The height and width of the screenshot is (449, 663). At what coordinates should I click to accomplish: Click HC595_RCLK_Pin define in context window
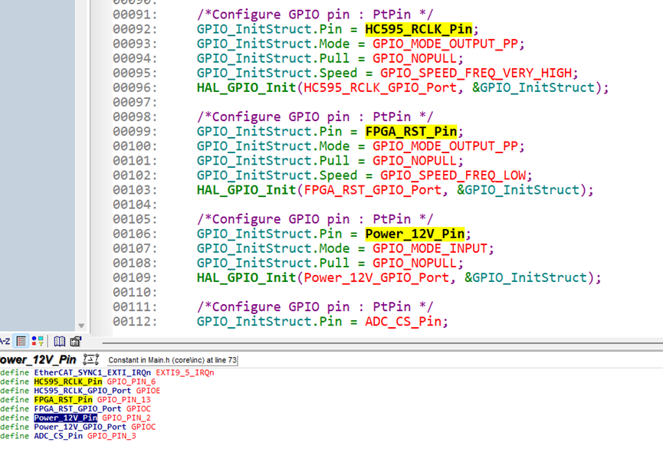(68, 382)
